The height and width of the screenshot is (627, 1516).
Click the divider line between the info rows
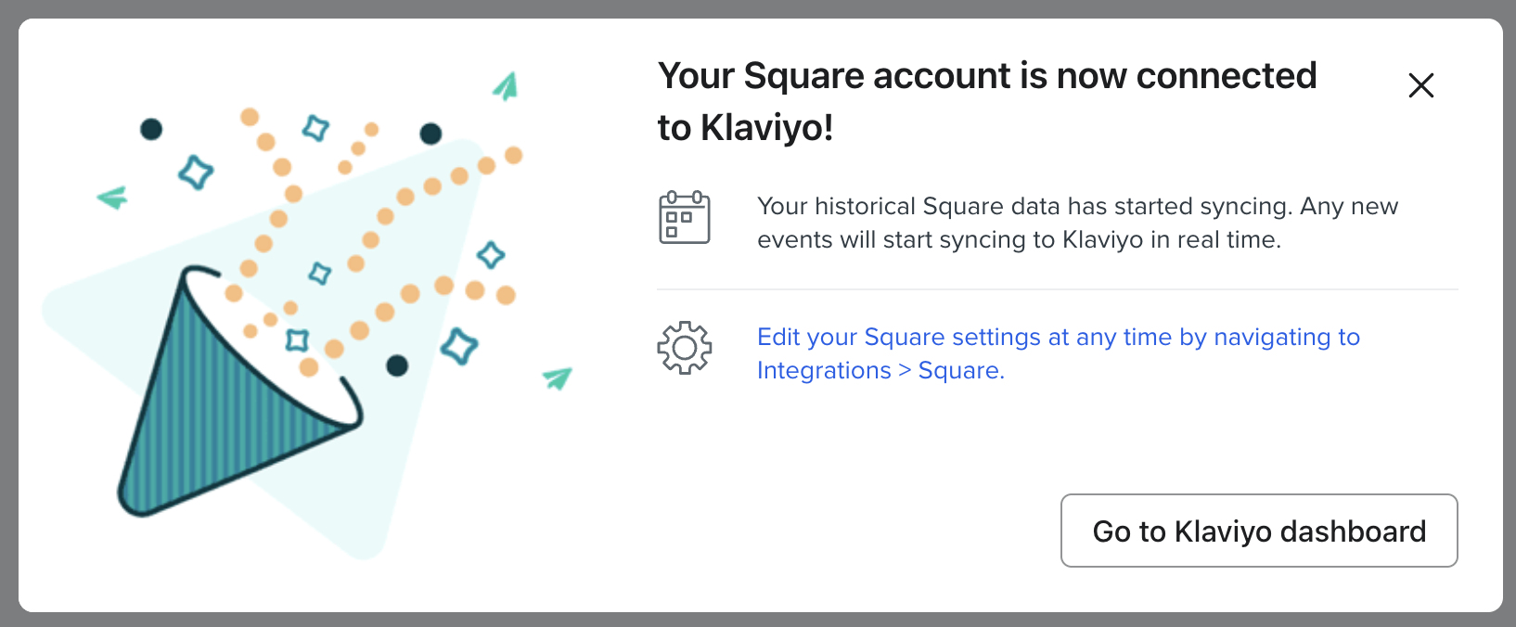tap(1057, 289)
